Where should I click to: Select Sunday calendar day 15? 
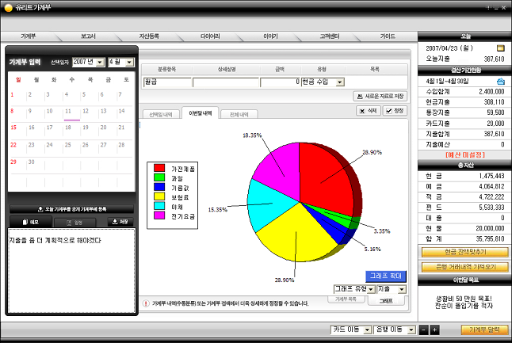click(13, 128)
